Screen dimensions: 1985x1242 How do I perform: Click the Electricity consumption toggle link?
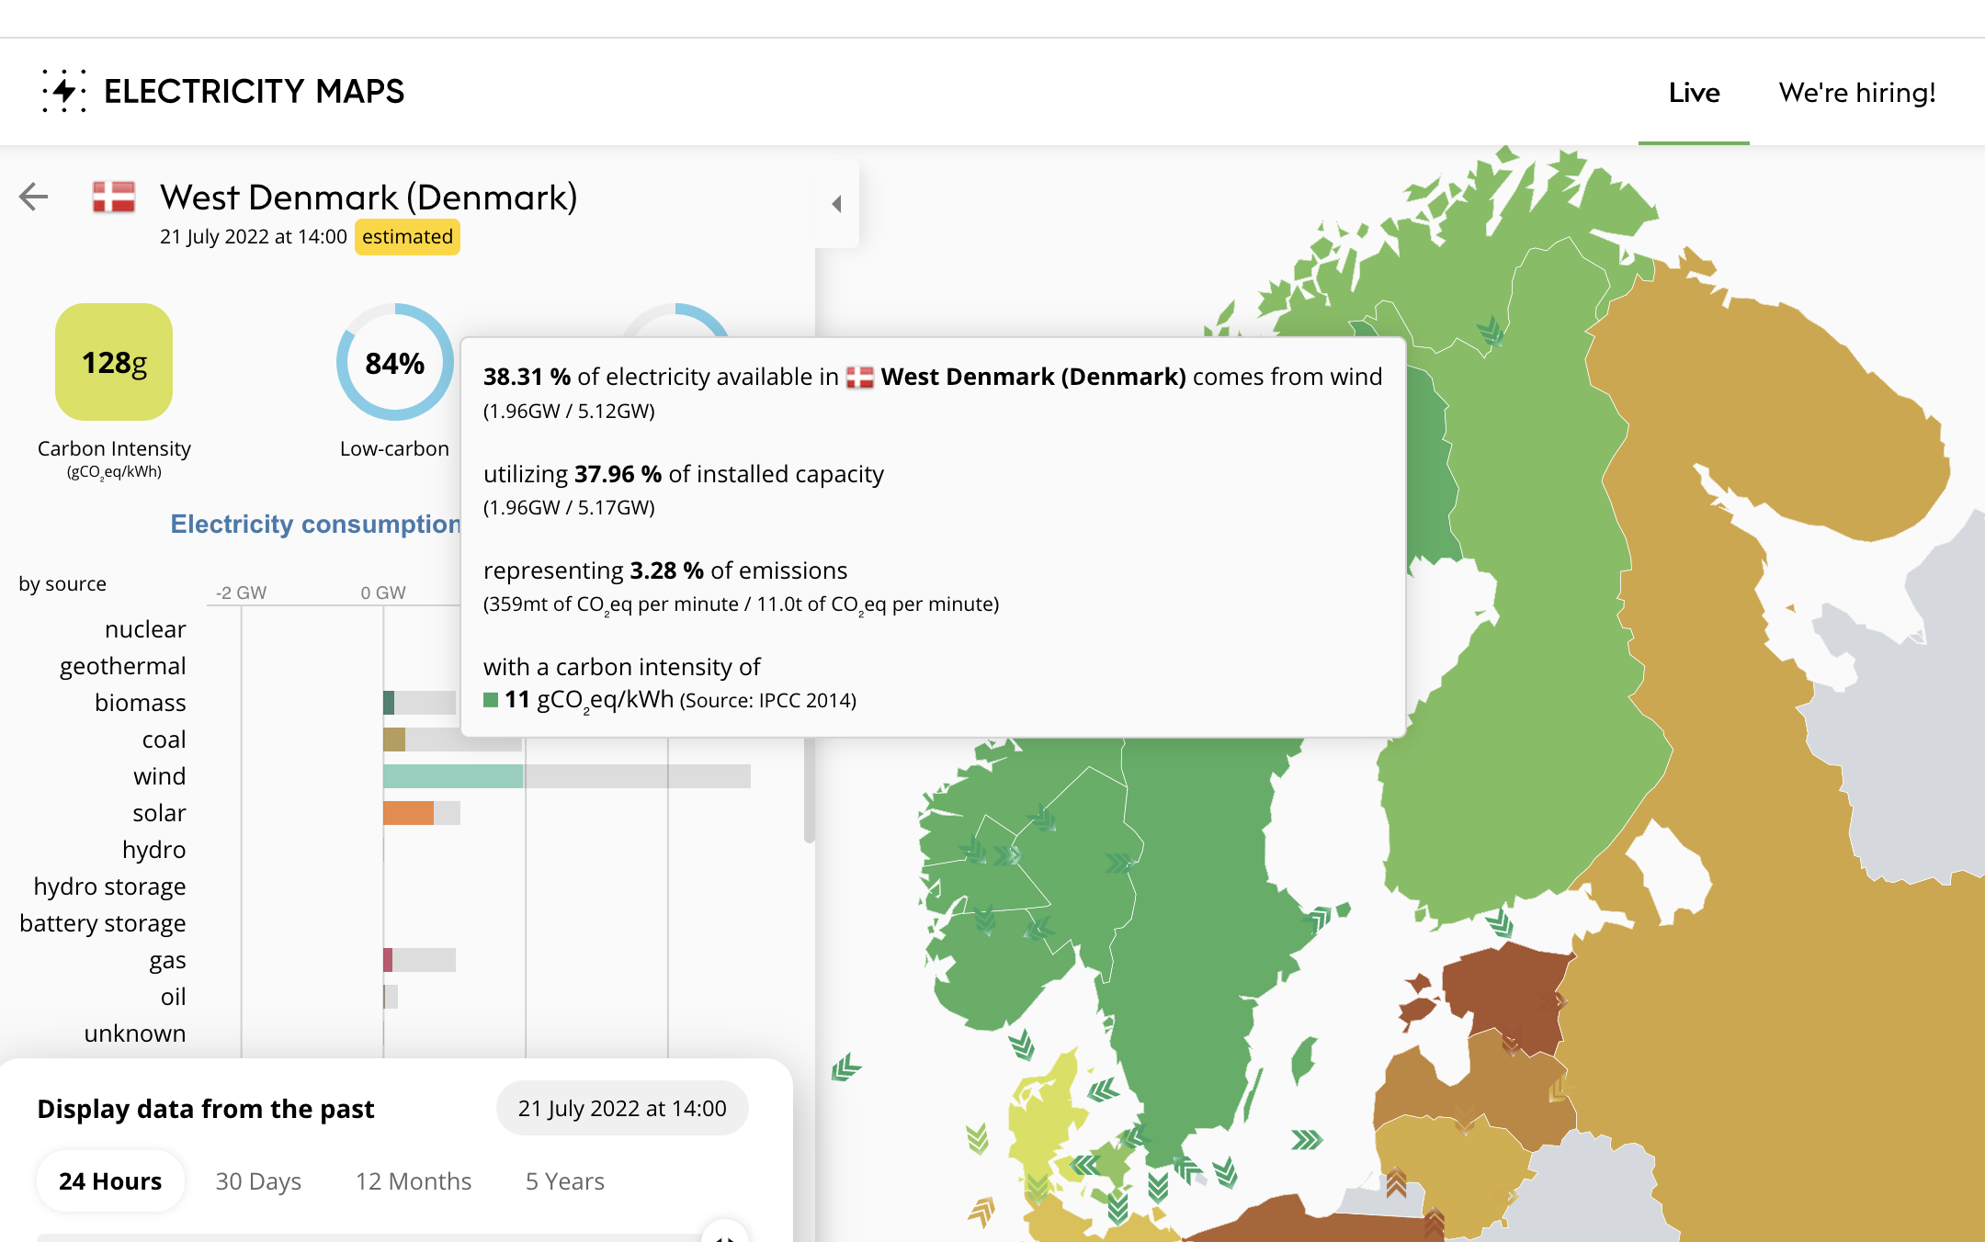point(315,524)
